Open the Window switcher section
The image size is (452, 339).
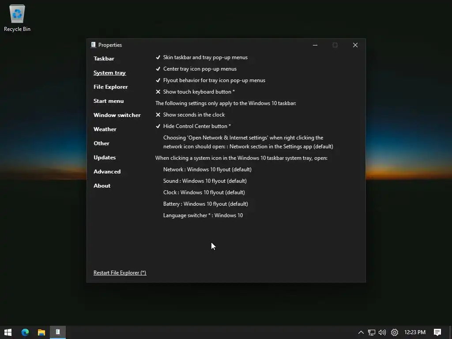pos(117,115)
